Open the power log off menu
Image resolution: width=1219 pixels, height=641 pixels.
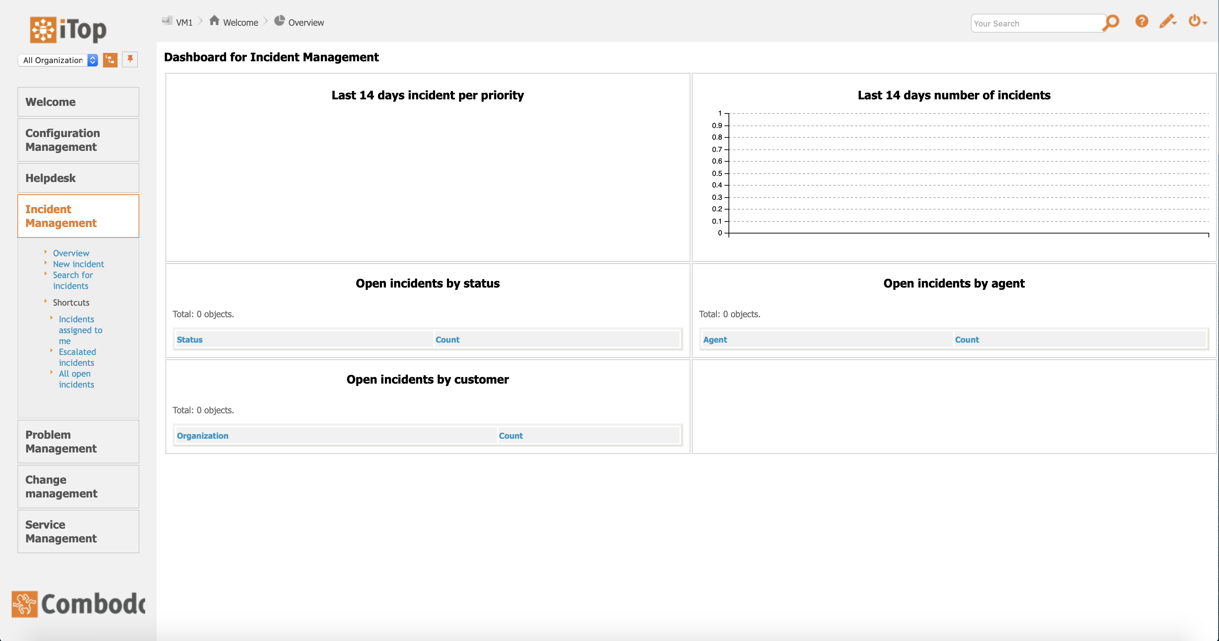pos(1196,21)
